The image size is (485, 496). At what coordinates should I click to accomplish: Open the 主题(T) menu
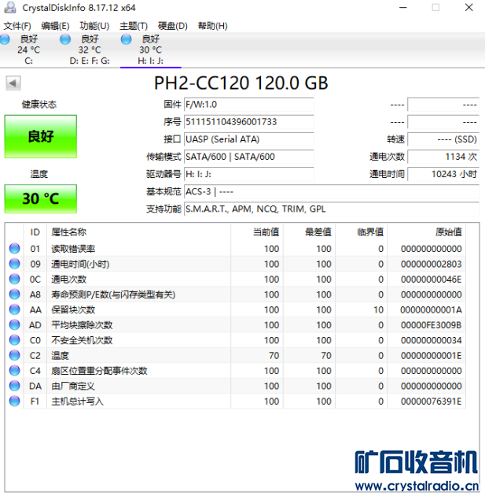click(134, 26)
